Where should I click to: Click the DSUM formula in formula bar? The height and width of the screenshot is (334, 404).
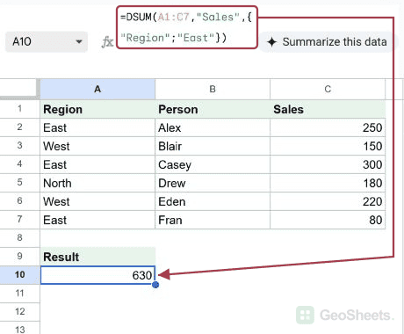(x=186, y=27)
